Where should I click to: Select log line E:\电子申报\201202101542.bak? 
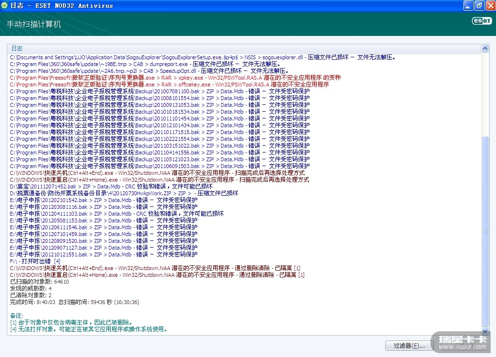103,200
